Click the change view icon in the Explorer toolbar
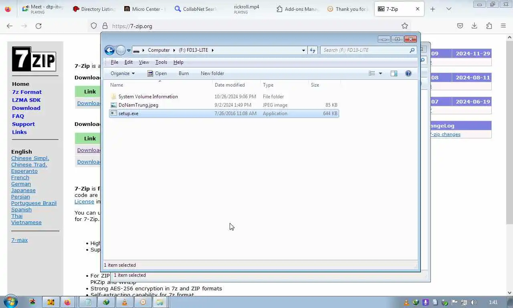 click(x=372, y=73)
